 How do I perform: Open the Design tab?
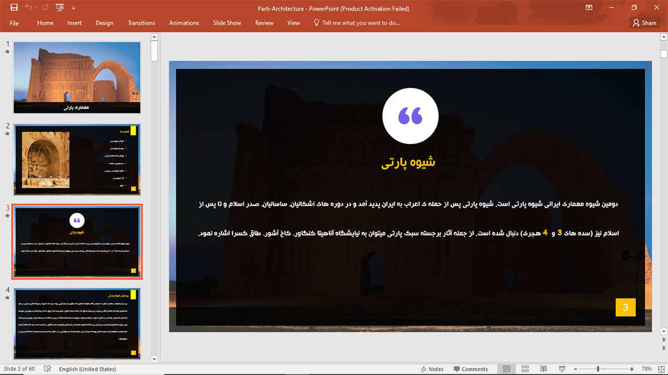point(105,23)
